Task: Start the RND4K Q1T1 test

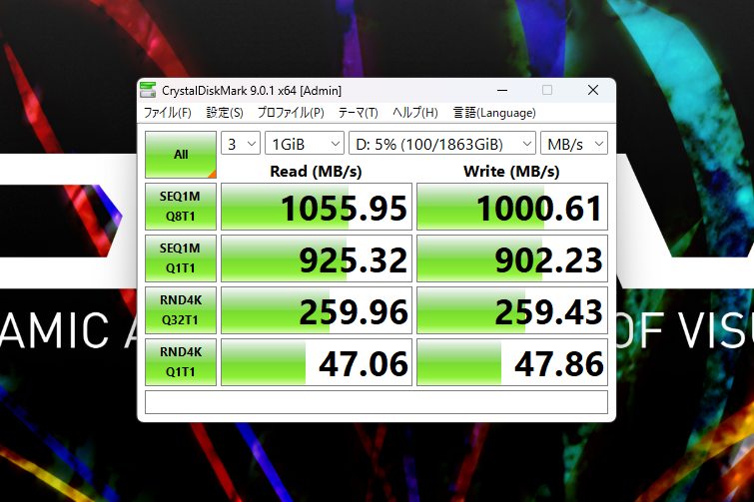Action: (181, 361)
